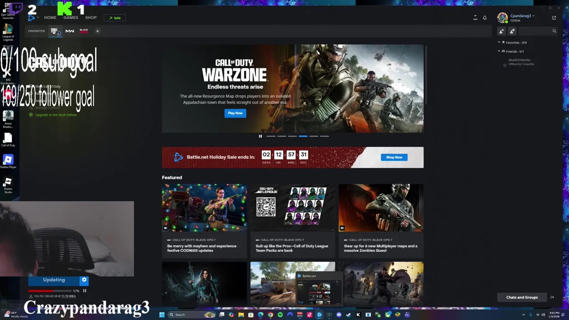Click the taskbar Search box
Viewport: 569px width, 320px height.
(192, 315)
